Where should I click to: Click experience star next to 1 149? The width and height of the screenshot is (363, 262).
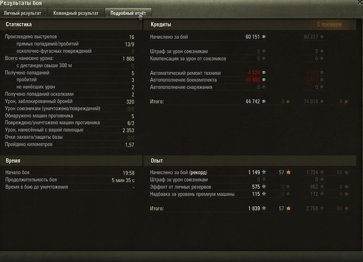click(264, 172)
